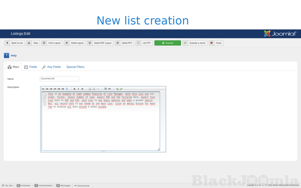This screenshot has width=301, height=188.
Task: Open the Ver sitio link
Action: point(7,185)
